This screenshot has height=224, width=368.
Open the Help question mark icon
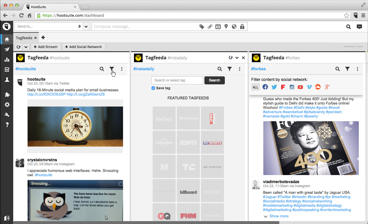coord(7,125)
